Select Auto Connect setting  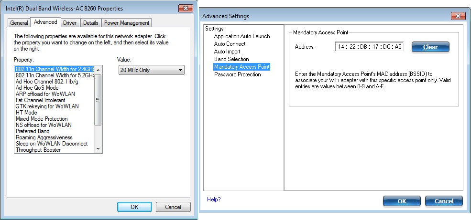coord(230,44)
